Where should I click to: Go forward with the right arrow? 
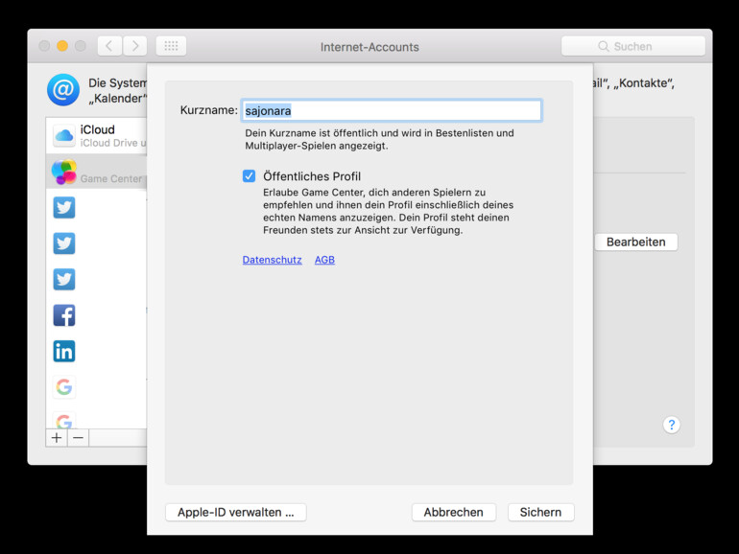click(134, 46)
